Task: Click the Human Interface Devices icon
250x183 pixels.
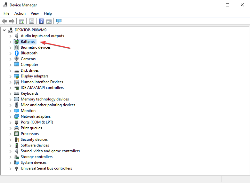Action: click(x=17, y=82)
